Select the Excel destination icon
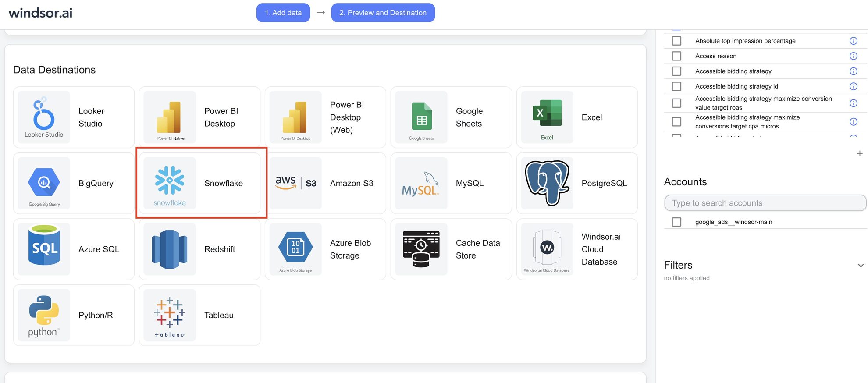 pos(547,117)
